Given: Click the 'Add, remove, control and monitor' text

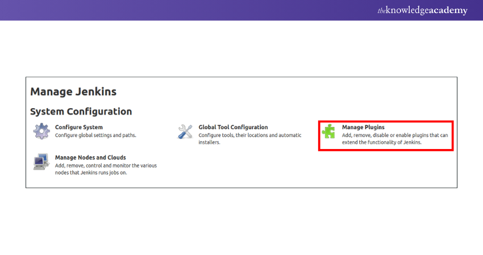Looking at the screenshot, I should pos(106,165).
